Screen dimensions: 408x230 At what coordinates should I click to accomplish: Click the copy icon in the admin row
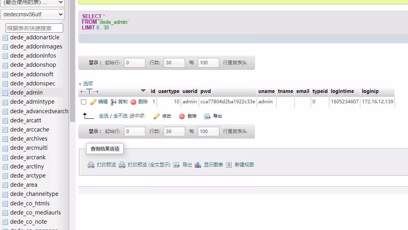coord(114,102)
